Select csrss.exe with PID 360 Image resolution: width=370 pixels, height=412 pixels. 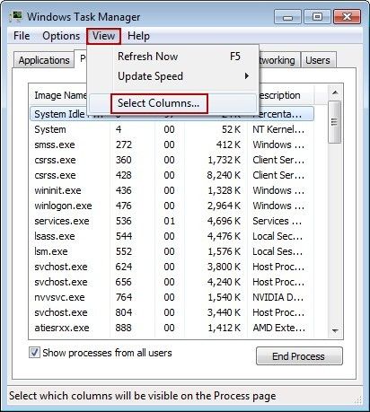tap(172, 160)
